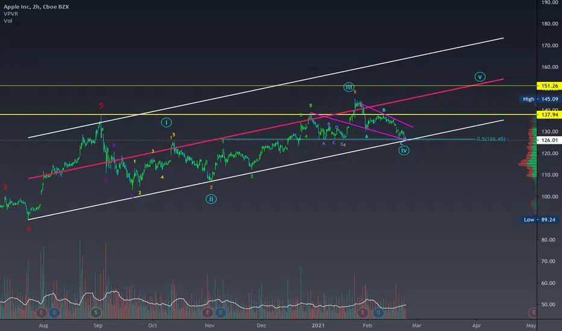Select the circled wave iv label
The image size is (562, 331).
(x=404, y=150)
